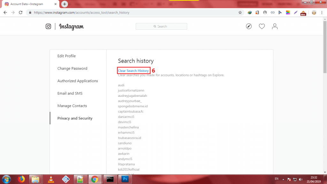
Task: Open Explore via the compass icon
Action: 248,26
